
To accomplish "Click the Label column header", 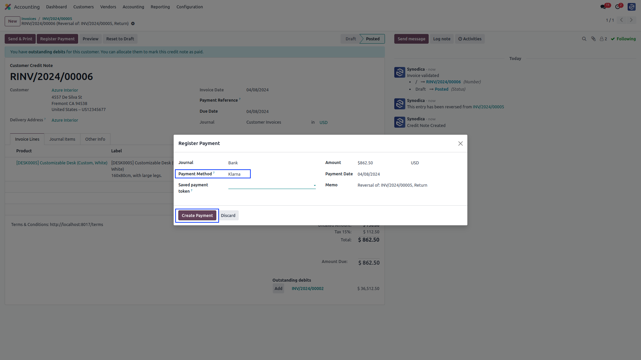I will click(x=117, y=151).
